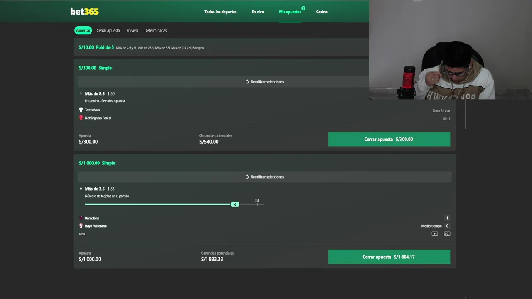This screenshot has height=299, width=532.
Task: Cash out bet for S/1 604.17
Action: 389,257
